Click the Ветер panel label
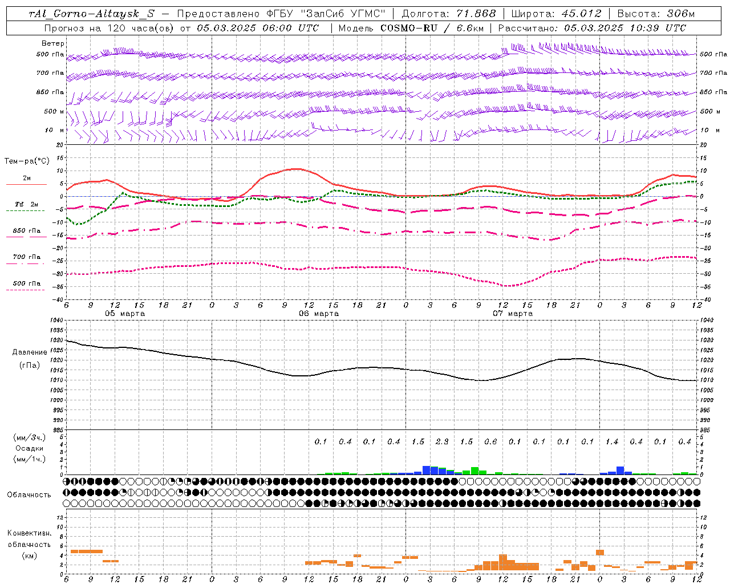 pyautogui.click(x=53, y=43)
